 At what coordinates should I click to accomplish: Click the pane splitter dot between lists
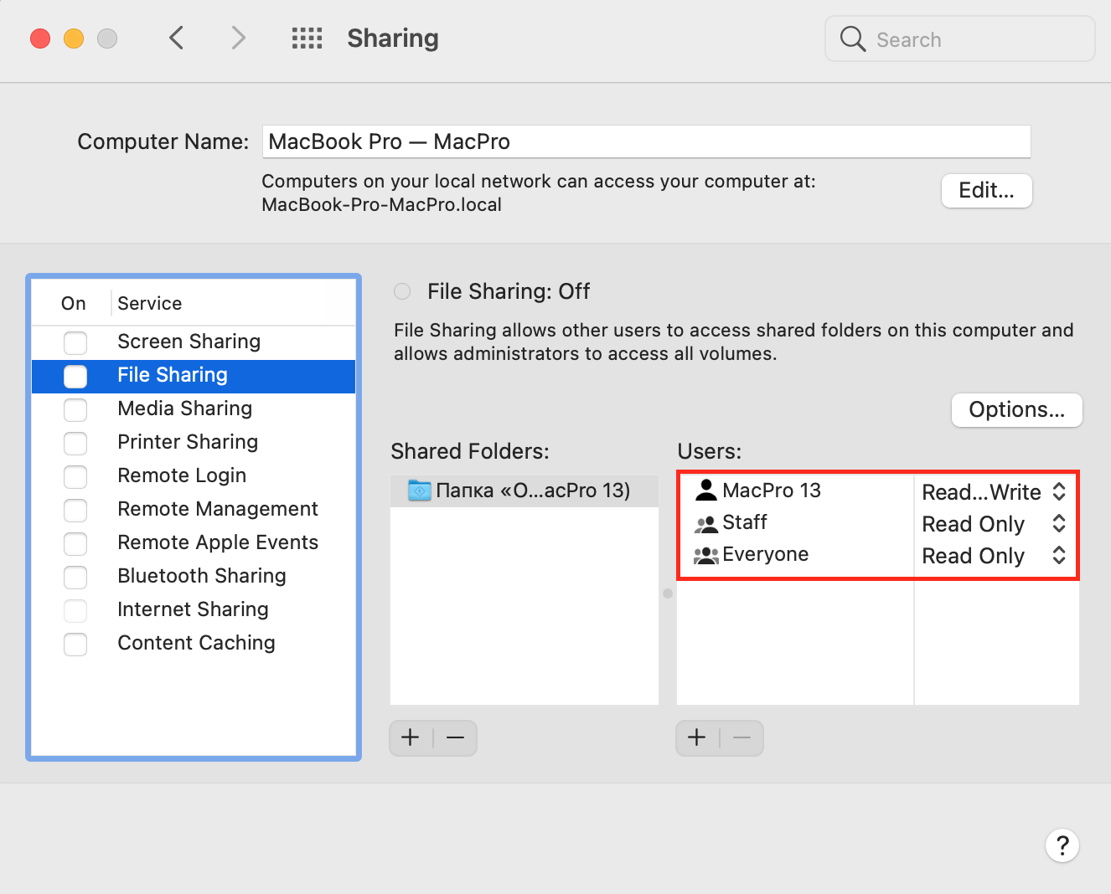point(668,593)
